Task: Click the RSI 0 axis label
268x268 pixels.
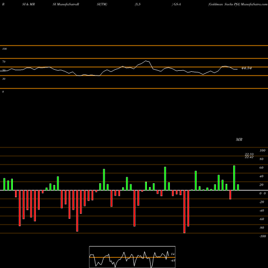Action: coord(3,92)
